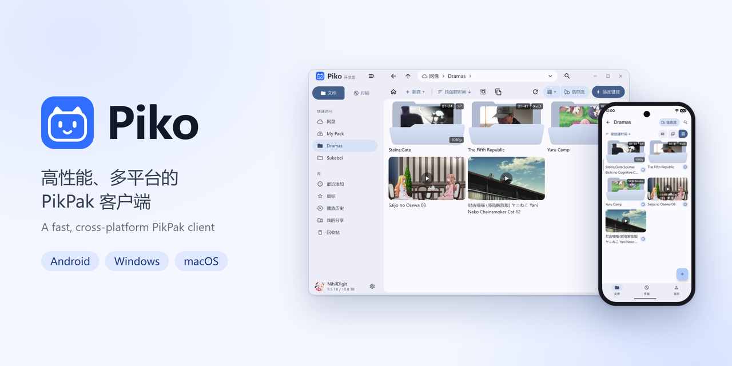Click the 添加链接 (Add link) button
Viewport: 732px width, 366px height.
click(x=608, y=91)
